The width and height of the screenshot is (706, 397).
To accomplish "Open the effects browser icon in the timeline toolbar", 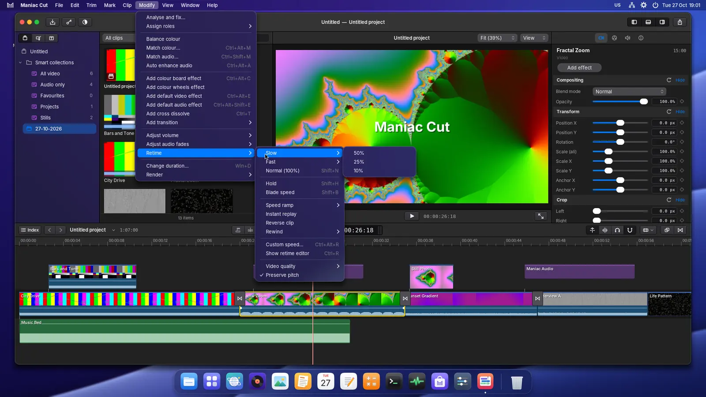I will (667, 230).
